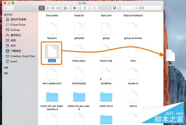Open the arrange items dropdown
The image size is (186, 125).
point(66,8)
